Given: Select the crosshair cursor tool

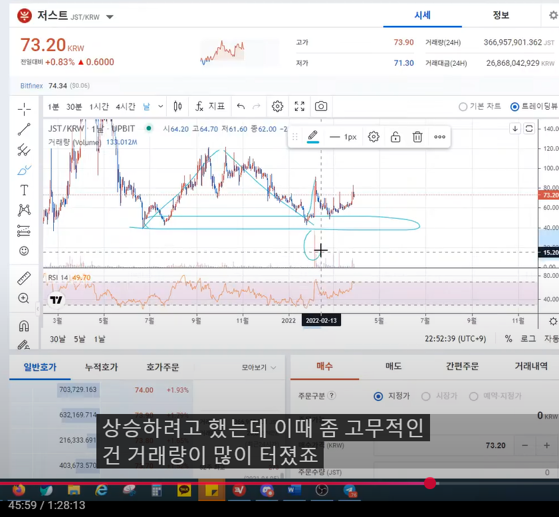Looking at the screenshot, I should pyautogui.click(x=24, y=109).
